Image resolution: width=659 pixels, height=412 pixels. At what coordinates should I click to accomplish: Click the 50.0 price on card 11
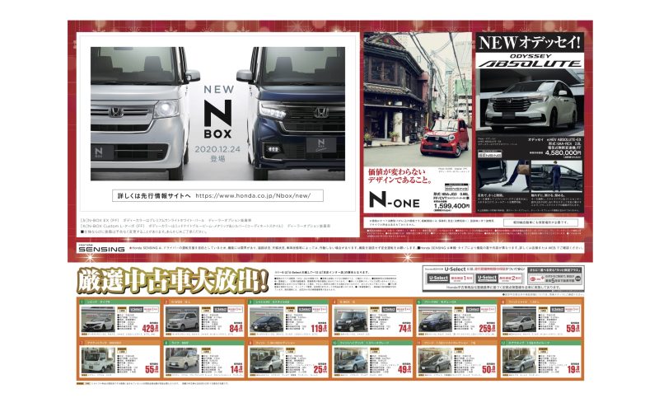click(488, 369)
